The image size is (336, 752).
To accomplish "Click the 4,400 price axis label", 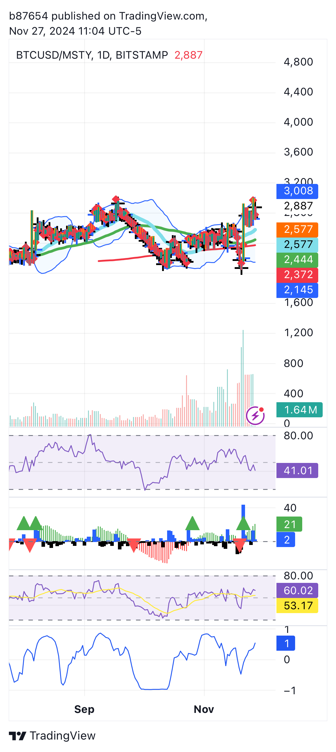I will click(x=298, y=92).
